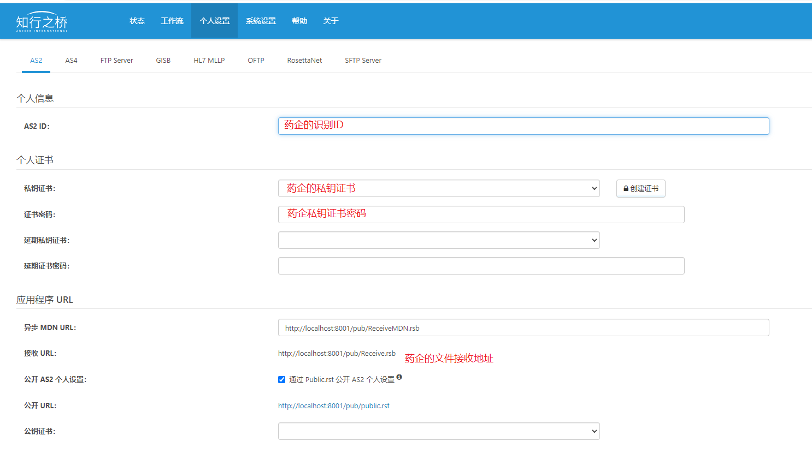Viewport: 812px width, 453px height.
Task: Click the 个人信息 section heading
Action: coord(35,98)
